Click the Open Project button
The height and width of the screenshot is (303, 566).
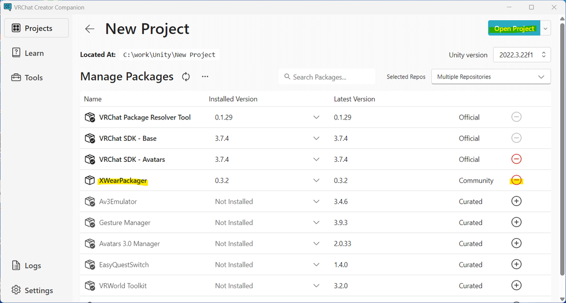tap(514, 28)
